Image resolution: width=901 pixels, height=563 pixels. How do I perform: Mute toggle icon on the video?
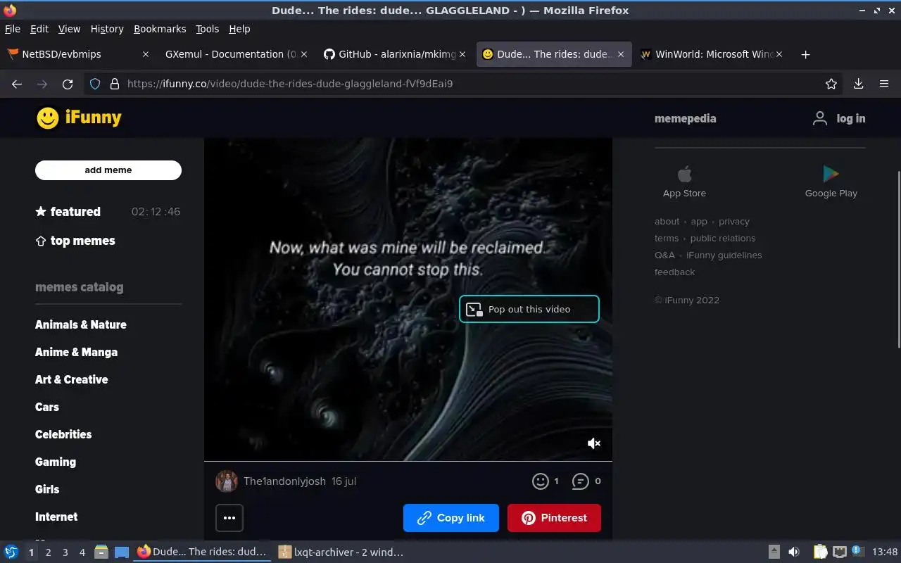pyautogui.click(x=594, y=443)
